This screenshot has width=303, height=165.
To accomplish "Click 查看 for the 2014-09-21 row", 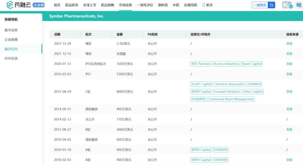I will (x=289, y=109).
